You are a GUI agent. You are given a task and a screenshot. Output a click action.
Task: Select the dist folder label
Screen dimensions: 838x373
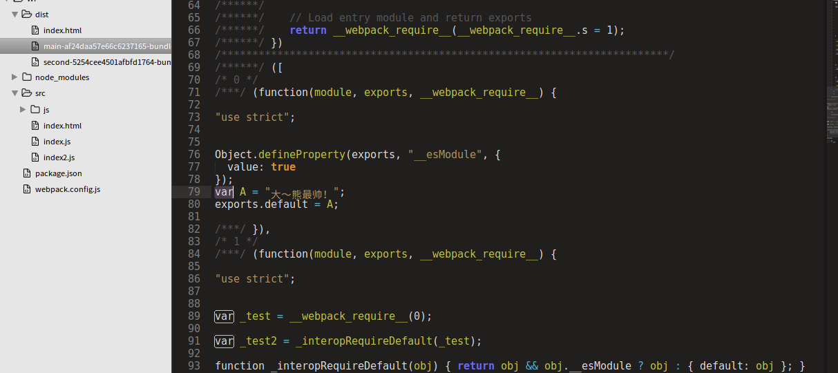point(41,15)
